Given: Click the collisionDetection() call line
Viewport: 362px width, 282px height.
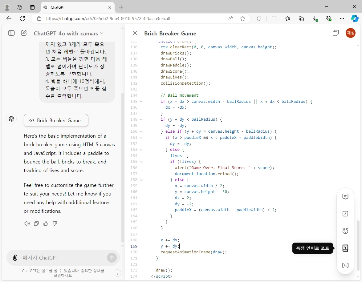Looking at the screenshot, I should coord(185,83).
